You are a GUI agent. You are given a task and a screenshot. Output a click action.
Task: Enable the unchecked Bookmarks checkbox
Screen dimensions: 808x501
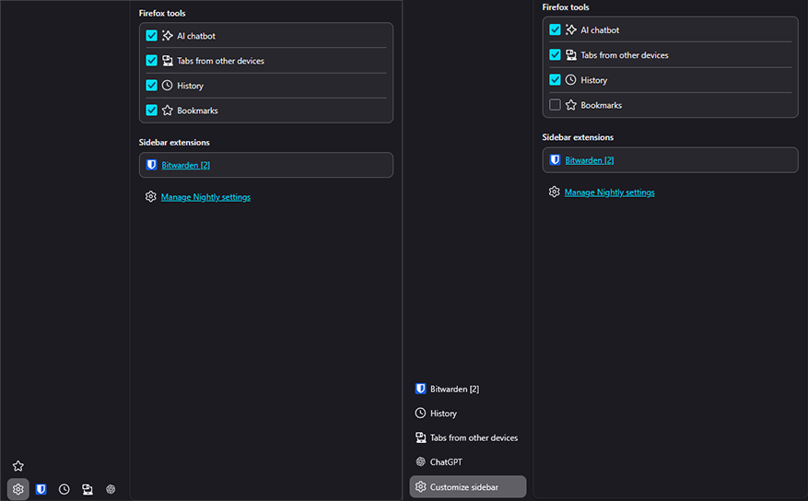tap(555, 105)
